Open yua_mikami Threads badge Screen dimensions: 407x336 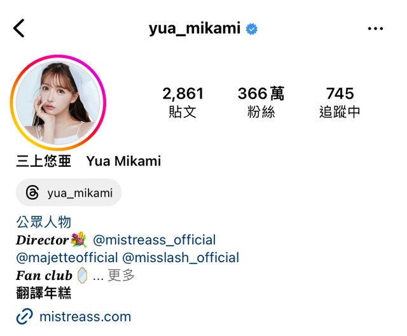[x=69, y=193]
